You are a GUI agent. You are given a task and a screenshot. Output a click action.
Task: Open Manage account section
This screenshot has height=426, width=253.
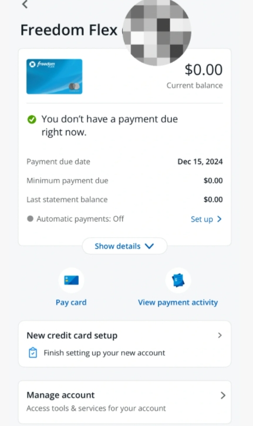124,402
